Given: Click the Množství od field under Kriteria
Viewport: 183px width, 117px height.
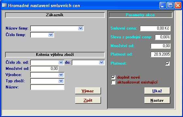Looking at the screenshot, I should point(44,69).
